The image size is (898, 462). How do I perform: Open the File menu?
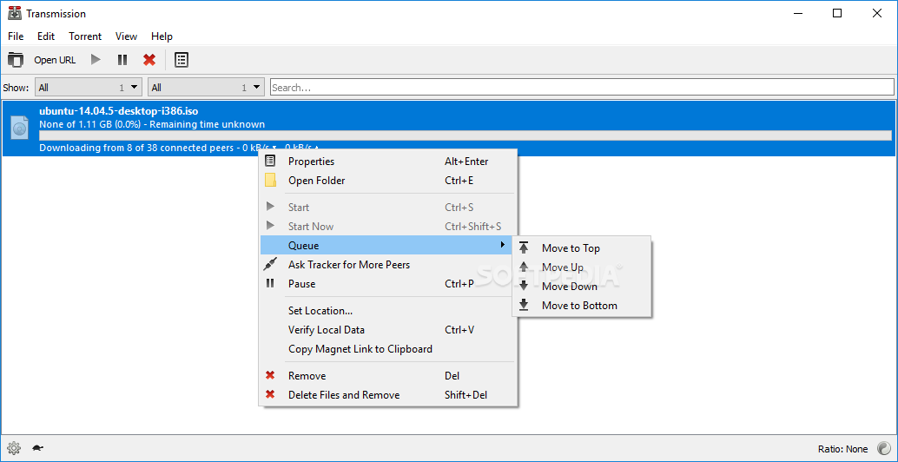tap(16, 36)
